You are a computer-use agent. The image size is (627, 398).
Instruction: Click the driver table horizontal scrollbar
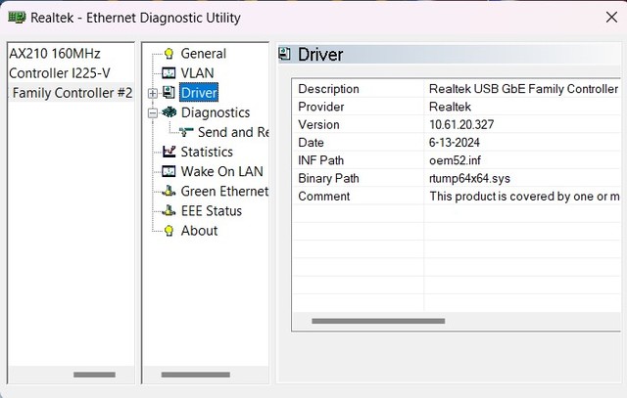tap(378, 321)
